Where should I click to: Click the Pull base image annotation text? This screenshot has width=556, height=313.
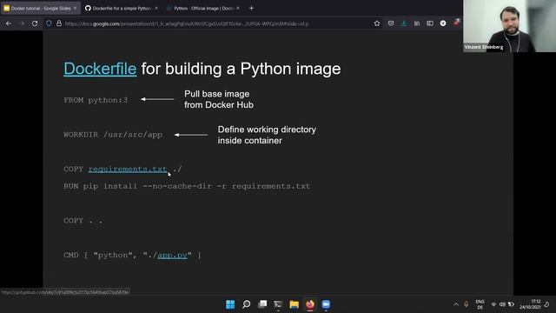pos(219,99)
